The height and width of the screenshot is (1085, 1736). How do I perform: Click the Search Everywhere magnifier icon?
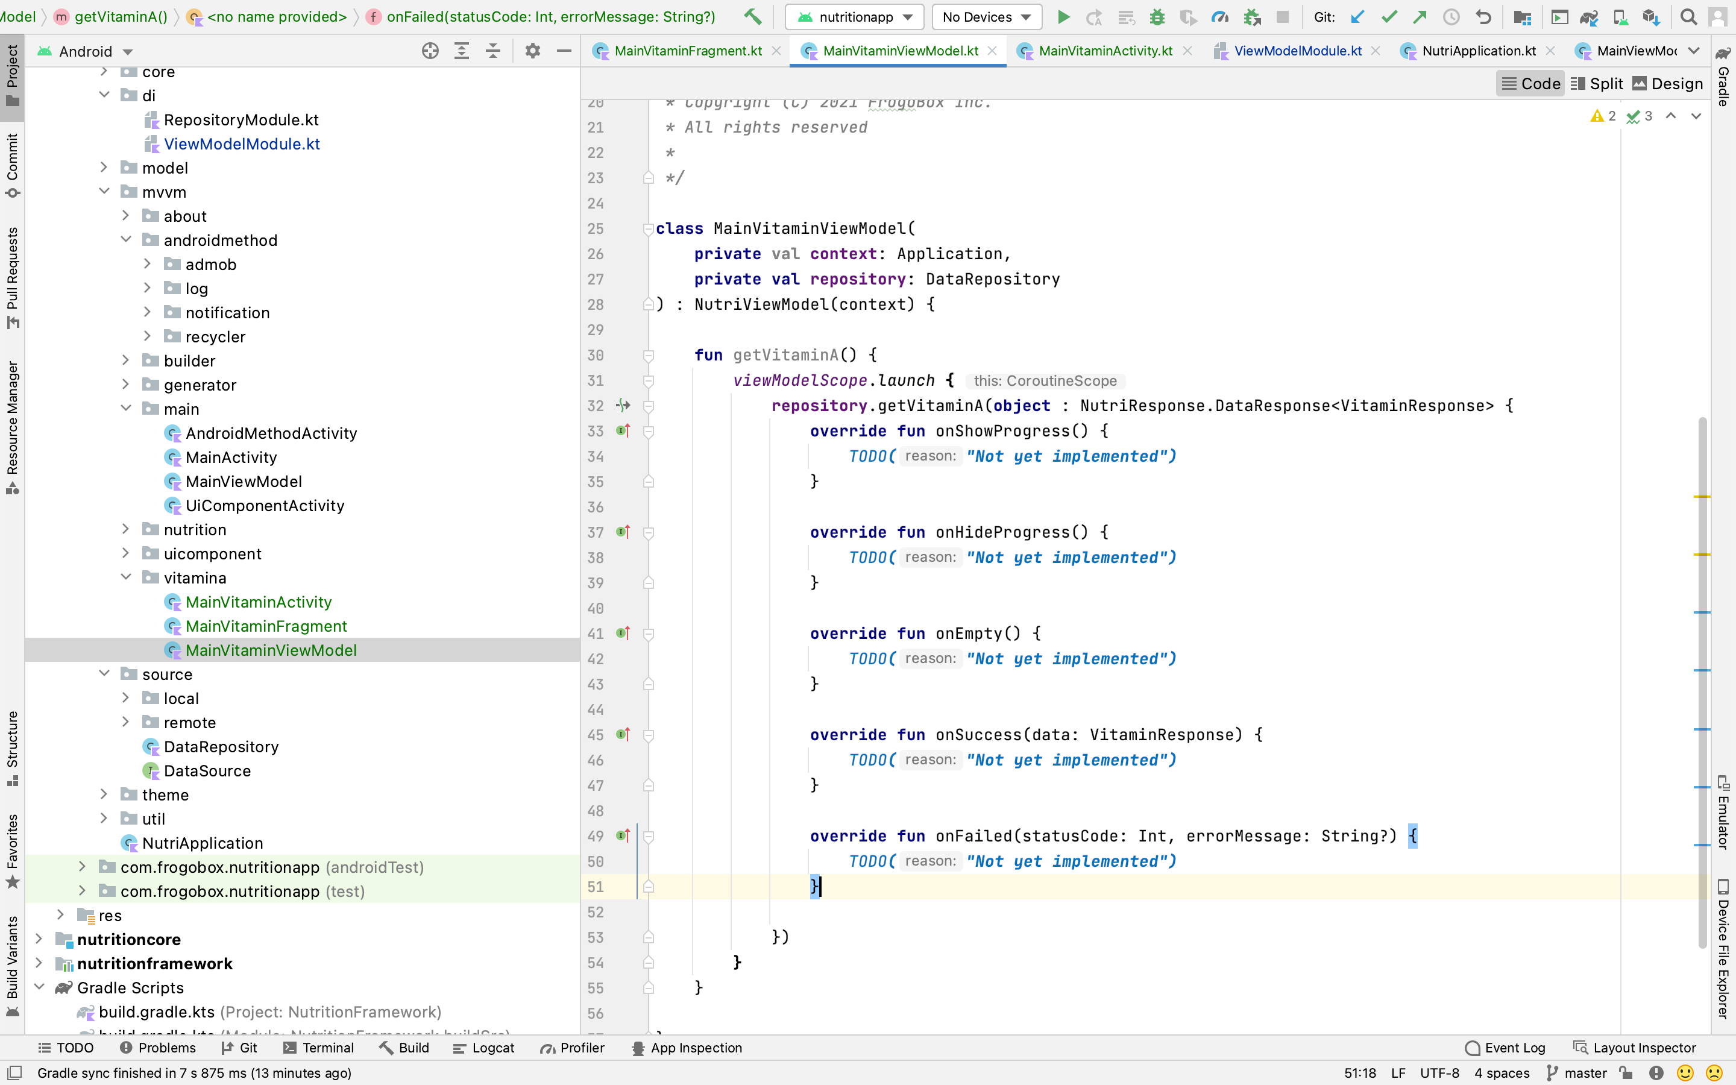coord(1688,16)
